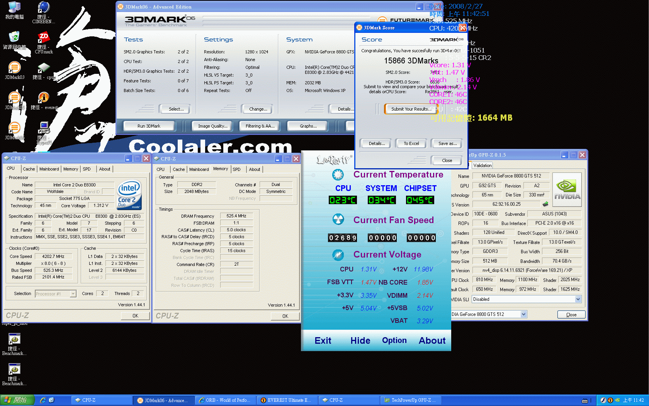Switch to ORB - World of Performance taskbar item
Screen dimensions: 649x406
pyautogui.click(x=226, y=400)
